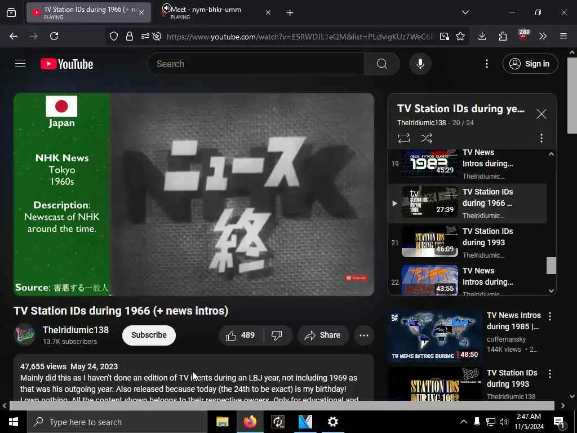
Task: Click the horizontal page scrollbar
Action: (x=282, y=405)
